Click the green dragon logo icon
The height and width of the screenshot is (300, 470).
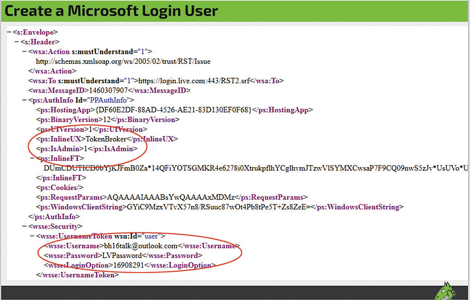tap(445, 291)
